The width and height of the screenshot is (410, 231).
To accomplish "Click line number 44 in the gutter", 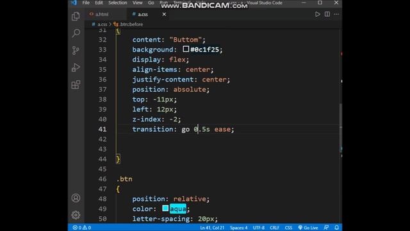I will 102,159.
